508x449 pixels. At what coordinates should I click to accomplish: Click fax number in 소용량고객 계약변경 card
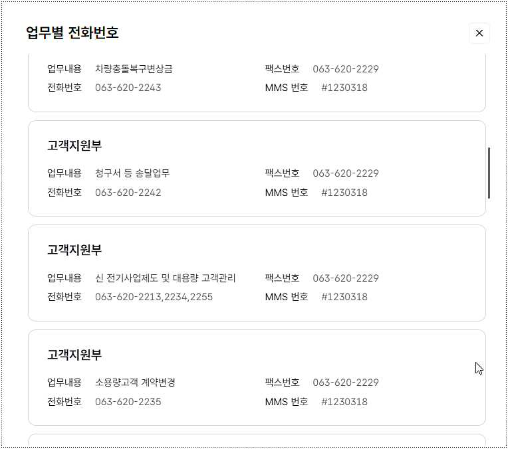[346, 383]
